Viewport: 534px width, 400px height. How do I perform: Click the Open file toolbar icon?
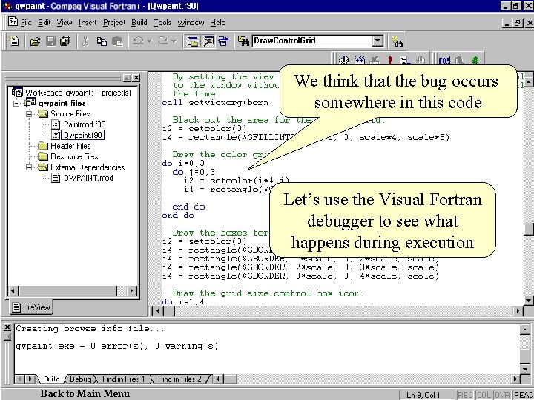(x=35, y=41)
